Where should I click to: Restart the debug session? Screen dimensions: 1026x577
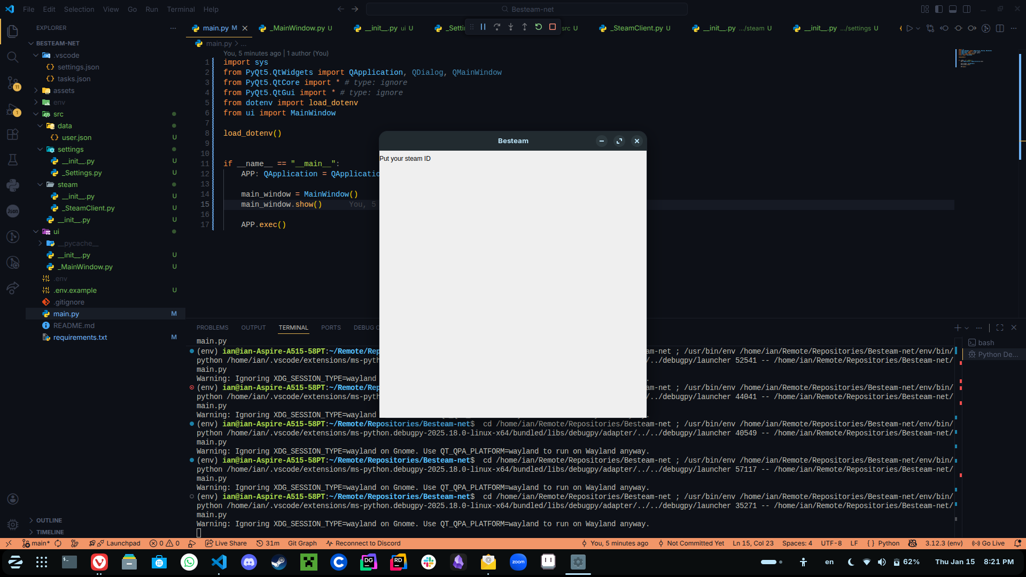coord(539,27)
